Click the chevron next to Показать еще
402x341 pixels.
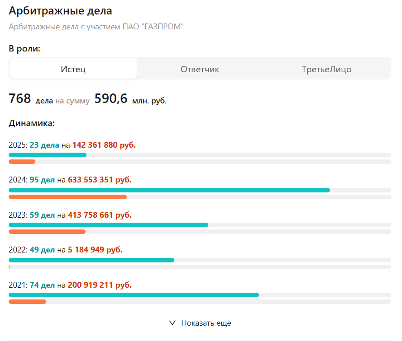[x=172, y=323]
